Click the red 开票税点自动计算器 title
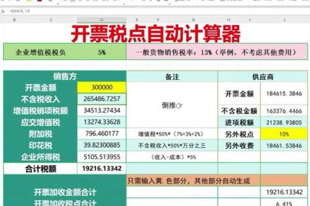The width and height of the screenshot is (310, 206). pyautogui.click(x=156, y=35)
